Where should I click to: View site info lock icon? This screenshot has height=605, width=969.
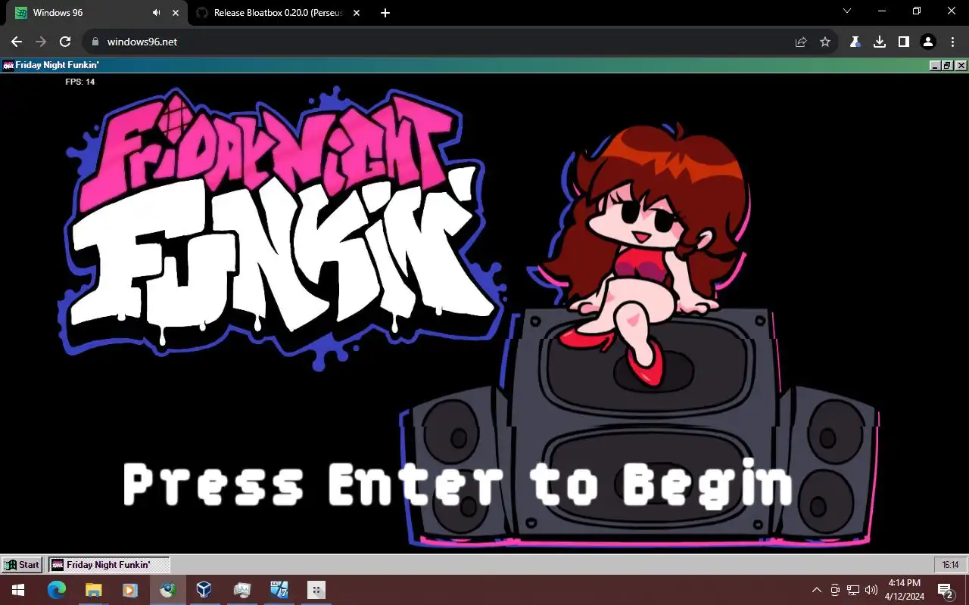point(95,42)
